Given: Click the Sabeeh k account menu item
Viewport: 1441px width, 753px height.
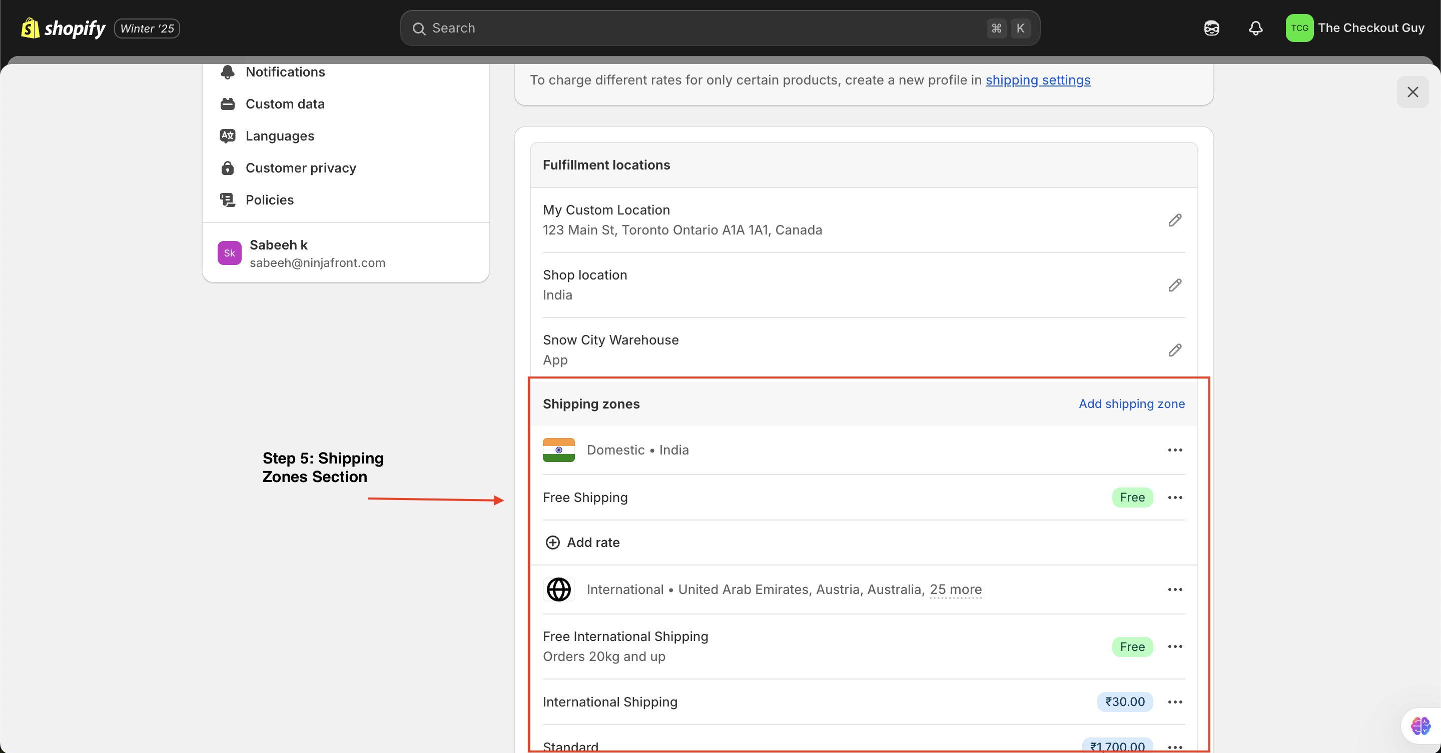Looking at the screenshot, I should (x=346, y=254).
